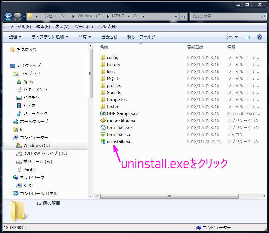Click the refresh icon beside the address bar
Screen dimensions: 269x233
point(183,16)
